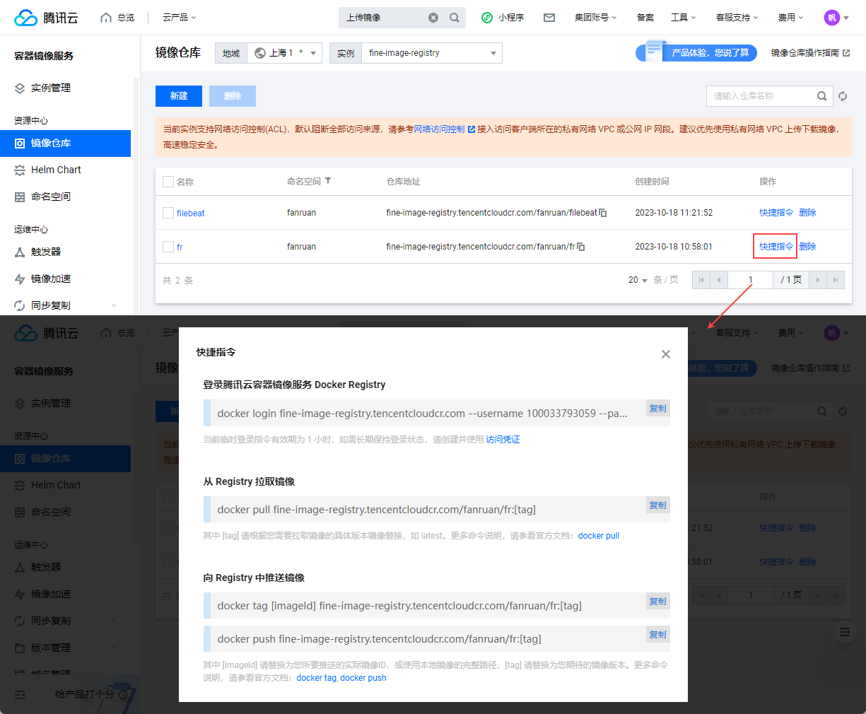Image resolution: width=866 pixels, height=714 pixels.
Task: Click the 产品体验,您说了算 banner button
Action: click(696, 53)
